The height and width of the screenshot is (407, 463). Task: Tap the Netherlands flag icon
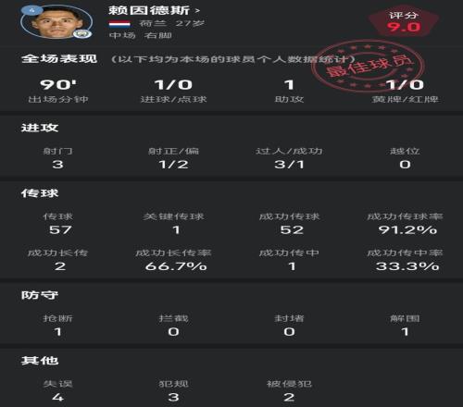(x=119, y=24)
